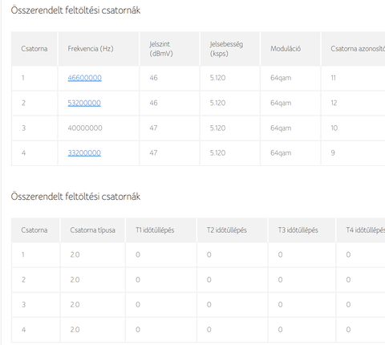
Task: Click the Csatorna header in the timeout table
Action: pos(34,230)
